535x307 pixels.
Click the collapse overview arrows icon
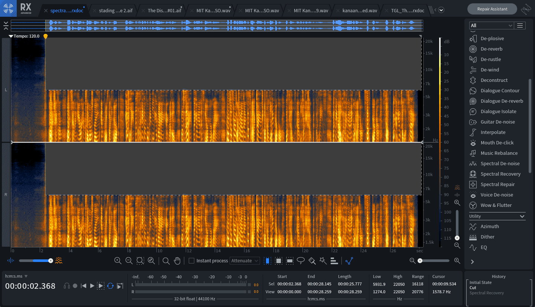coord(6,26)
